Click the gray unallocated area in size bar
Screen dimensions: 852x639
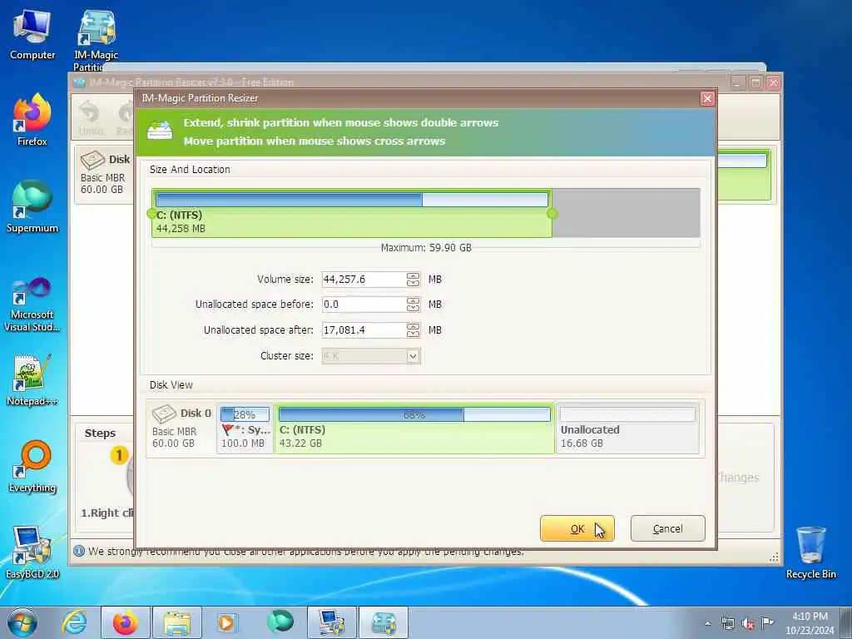tap(626, 213)
